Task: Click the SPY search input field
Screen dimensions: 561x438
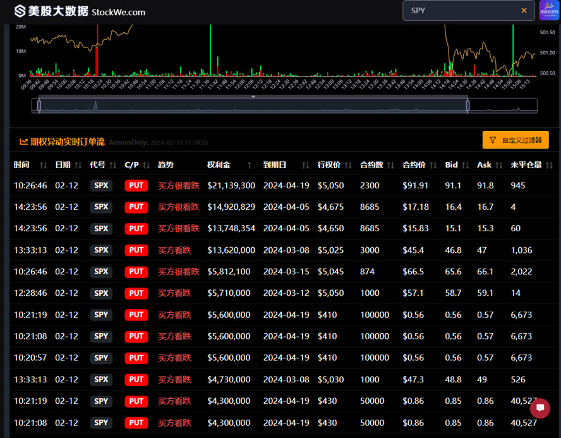Action: 468,11
